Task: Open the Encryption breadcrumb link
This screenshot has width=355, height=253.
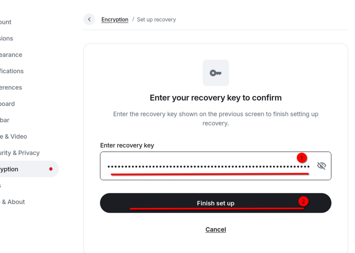Action: pos(115,20)
